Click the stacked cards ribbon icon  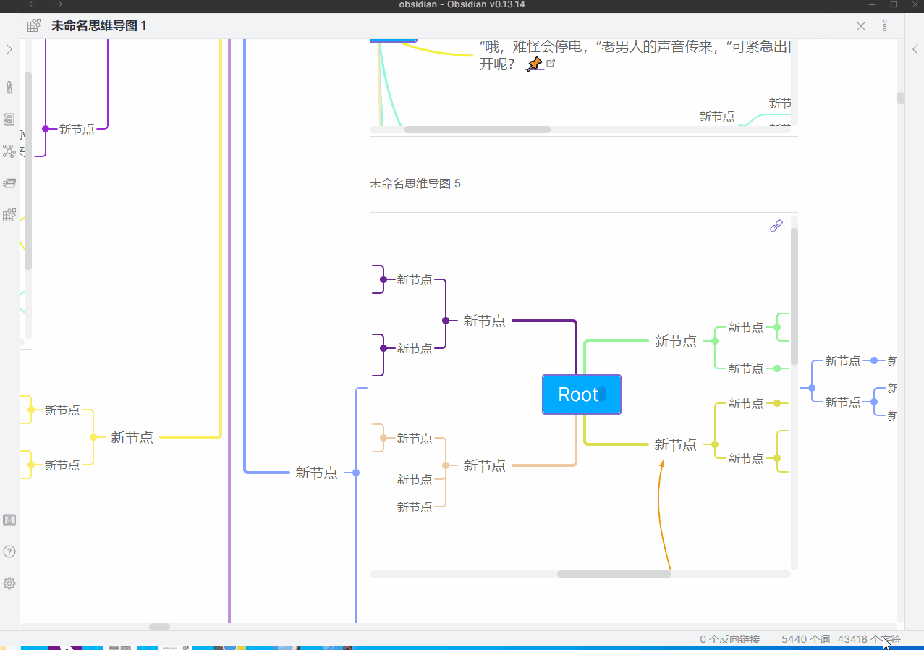[x=9, y=183]
